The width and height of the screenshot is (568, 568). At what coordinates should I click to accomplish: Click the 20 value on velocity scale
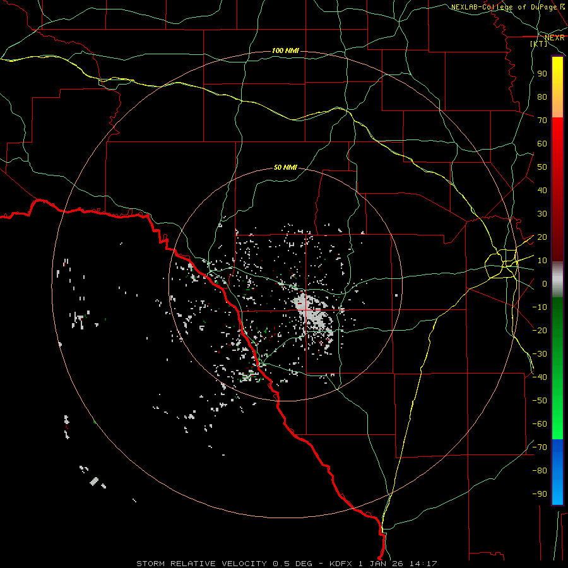[542, 237]
